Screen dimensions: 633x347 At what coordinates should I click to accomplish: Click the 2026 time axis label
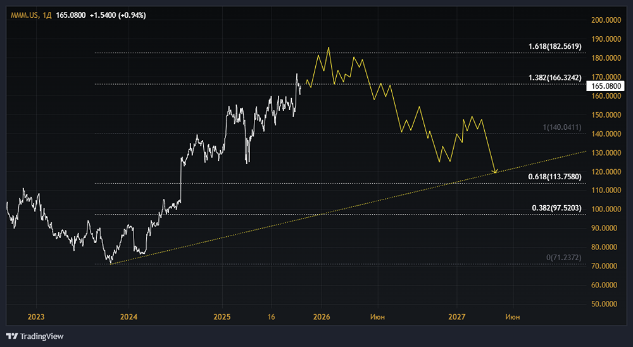(x=322, y=317)
